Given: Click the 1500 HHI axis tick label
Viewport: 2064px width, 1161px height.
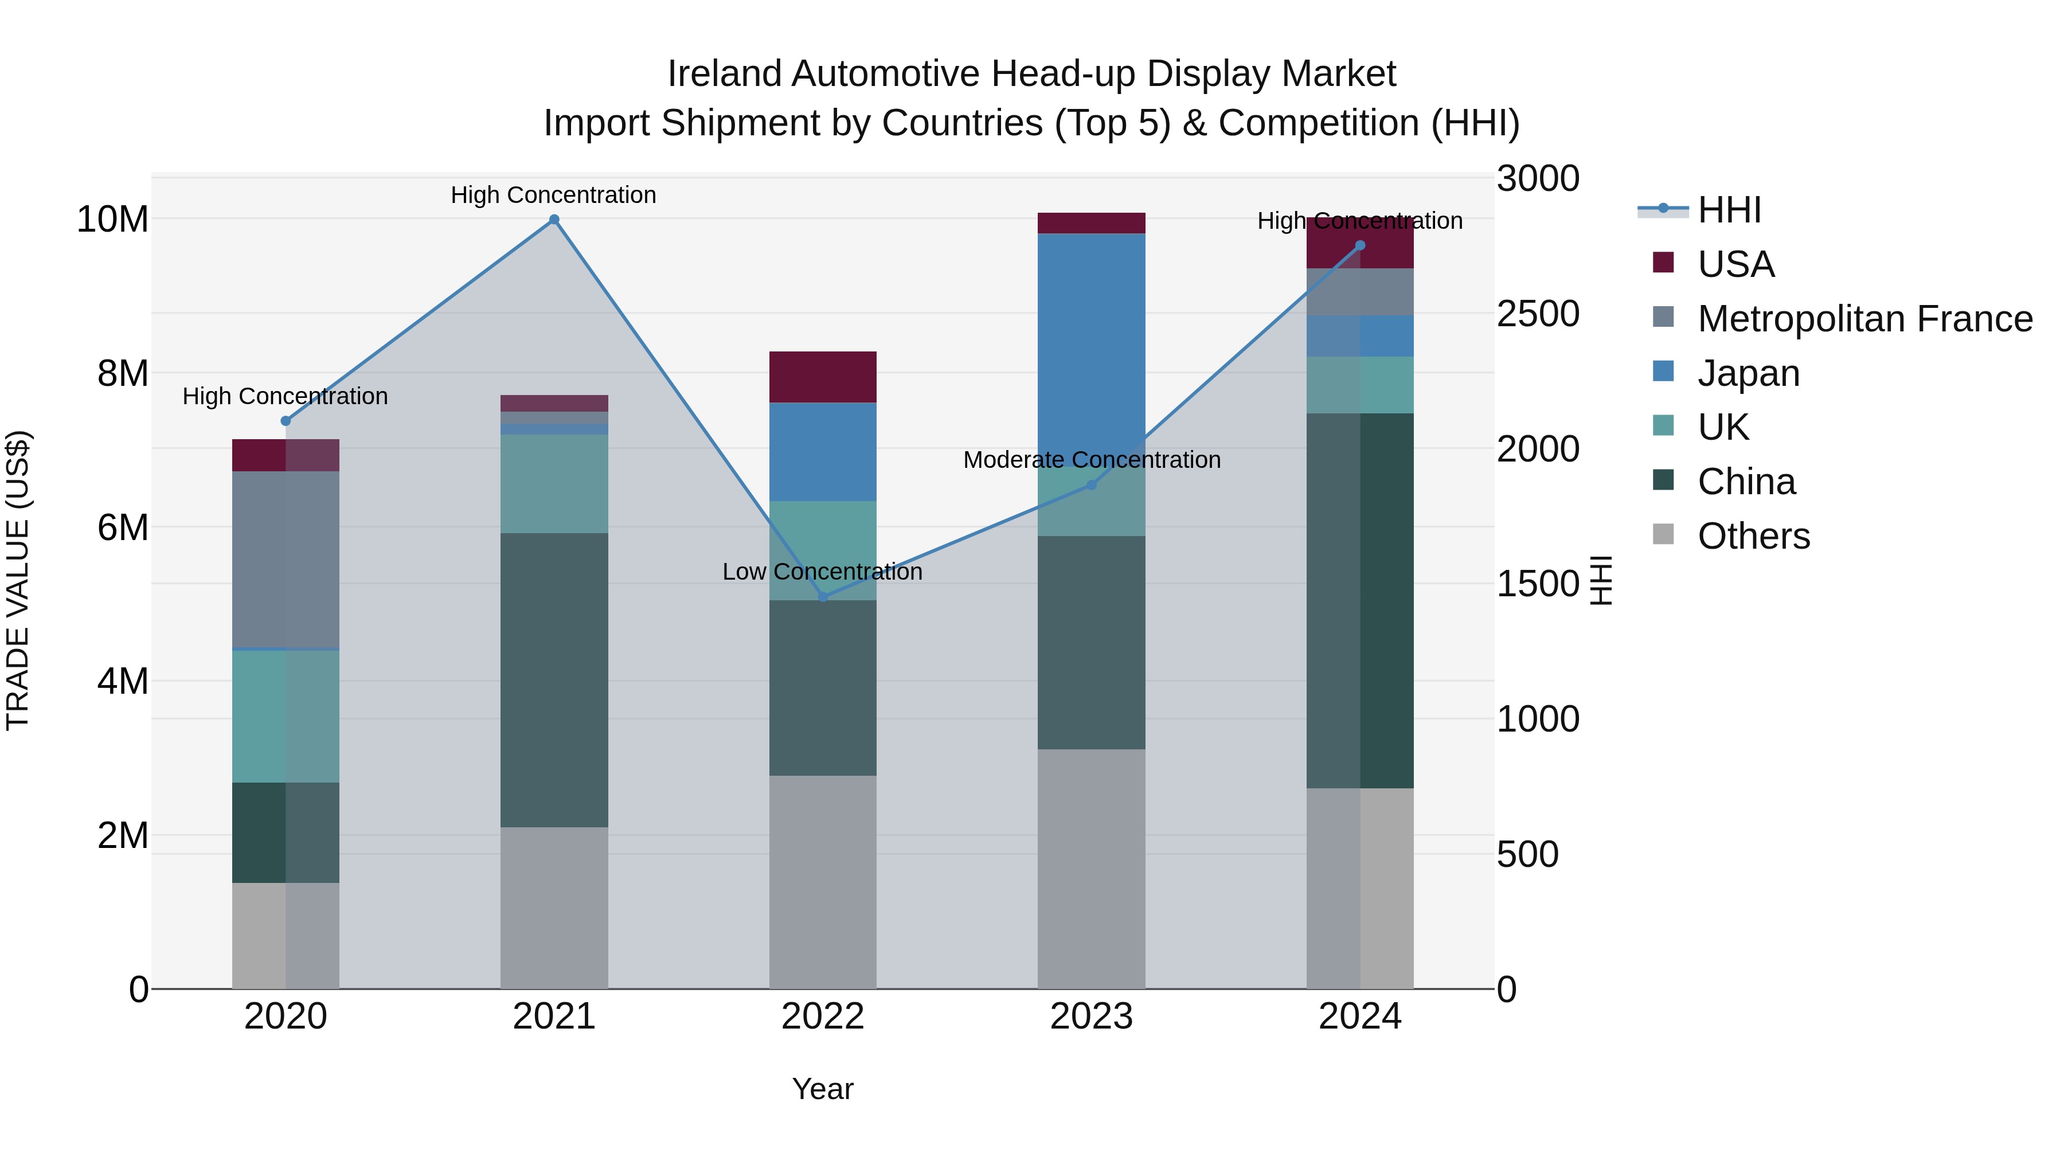Looking at the screenshot, I should point(1538,583).
